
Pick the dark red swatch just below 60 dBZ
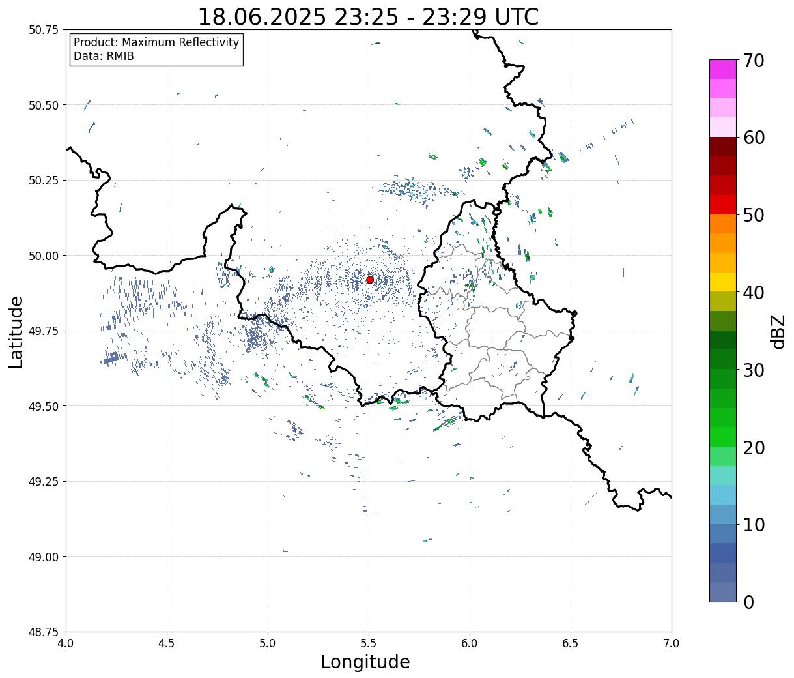click(723, 147)
